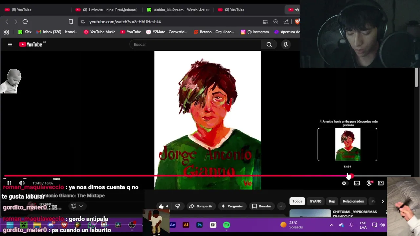Open Spotify from the taskbar
This screenshot has width=420, height=236.
(x=226, y=225)
